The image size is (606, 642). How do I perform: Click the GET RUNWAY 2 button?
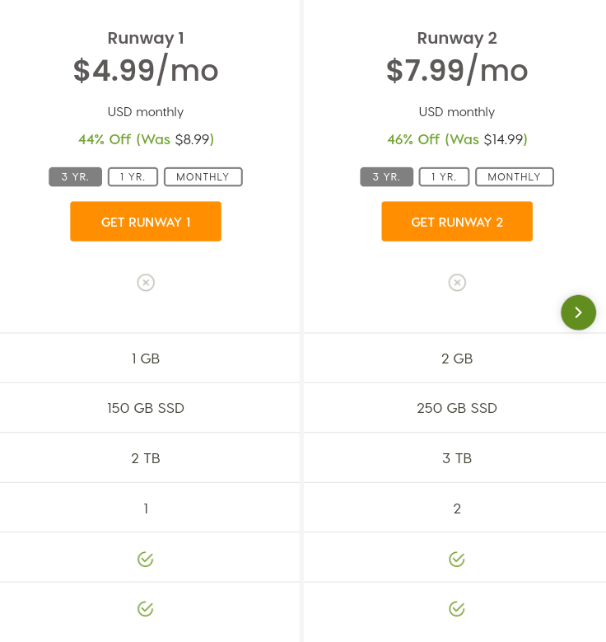click(457, 222)
